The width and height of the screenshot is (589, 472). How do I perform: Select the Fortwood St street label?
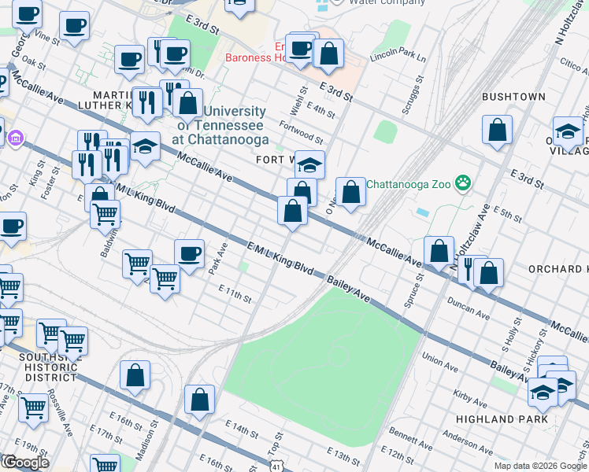coord(301,132)
